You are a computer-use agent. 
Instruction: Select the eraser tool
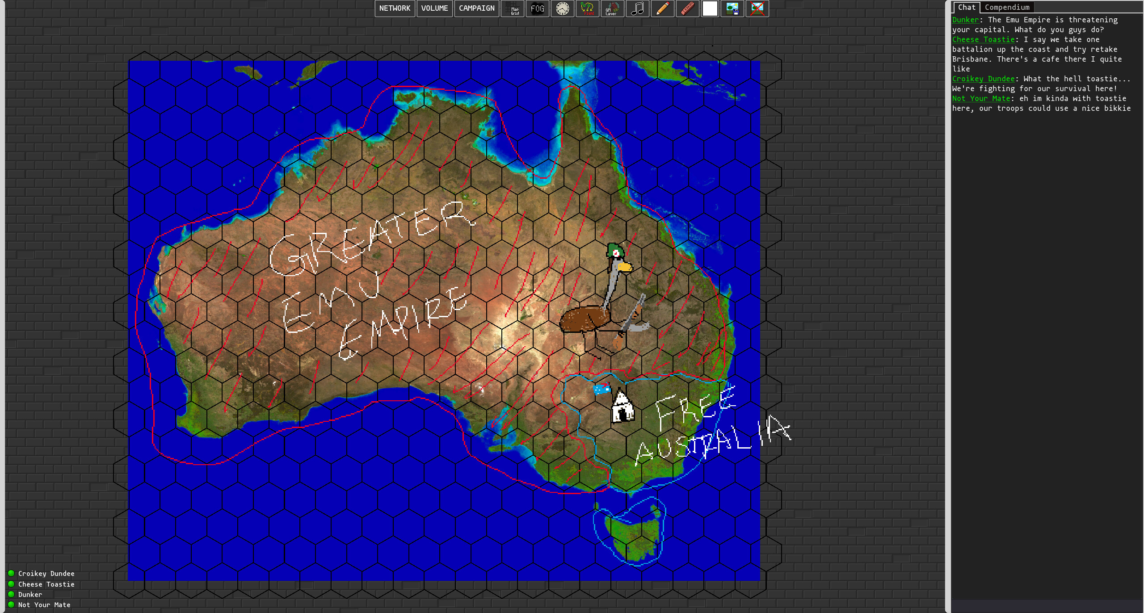pos(687,8)
